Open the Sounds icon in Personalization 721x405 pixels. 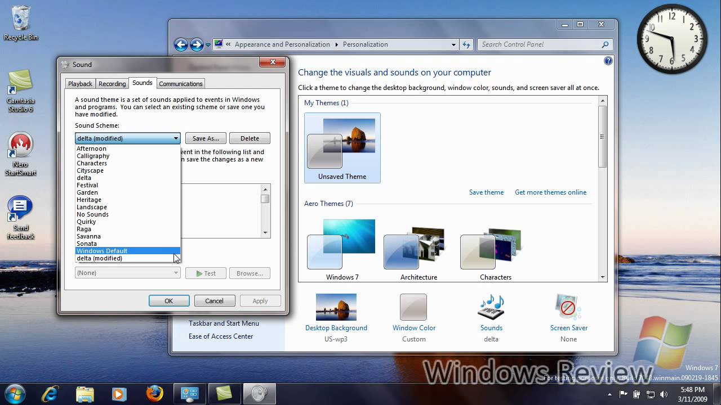tap(491, 307)
